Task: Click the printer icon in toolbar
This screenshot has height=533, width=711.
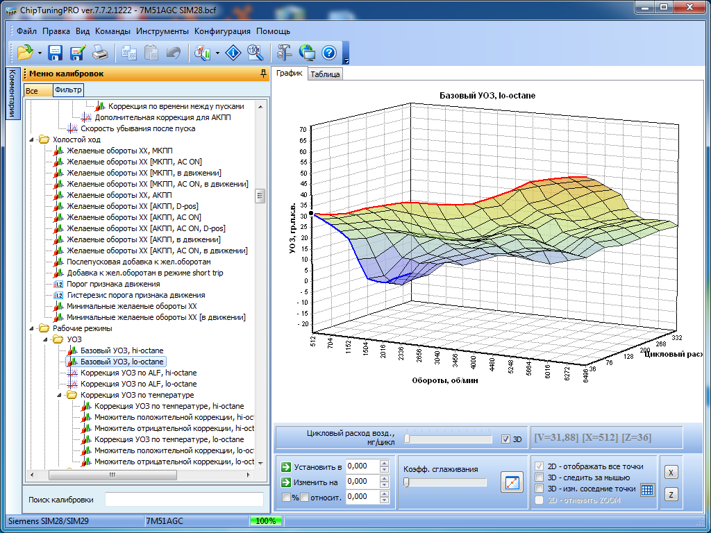Action: (100, 53)
